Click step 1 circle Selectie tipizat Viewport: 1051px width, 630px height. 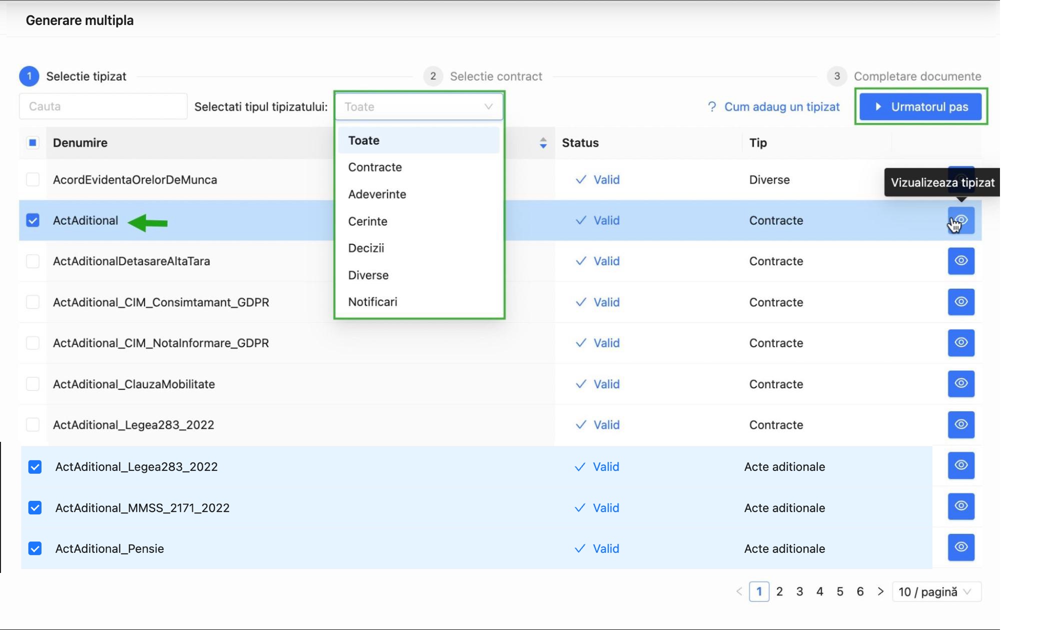(29, 76)
